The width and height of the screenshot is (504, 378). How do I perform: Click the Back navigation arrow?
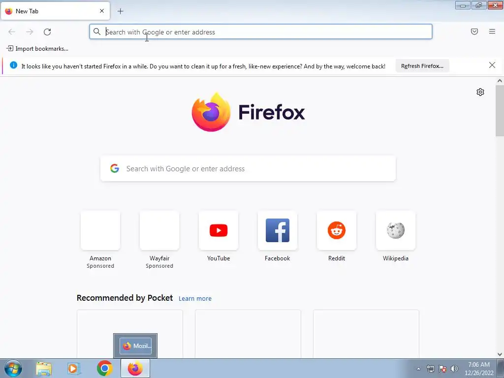coord(12,32)
